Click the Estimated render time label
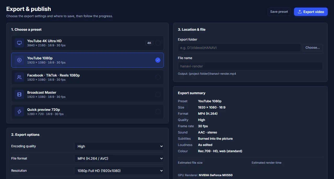Viewport: 334px width, 179px height. pos(267,163)
